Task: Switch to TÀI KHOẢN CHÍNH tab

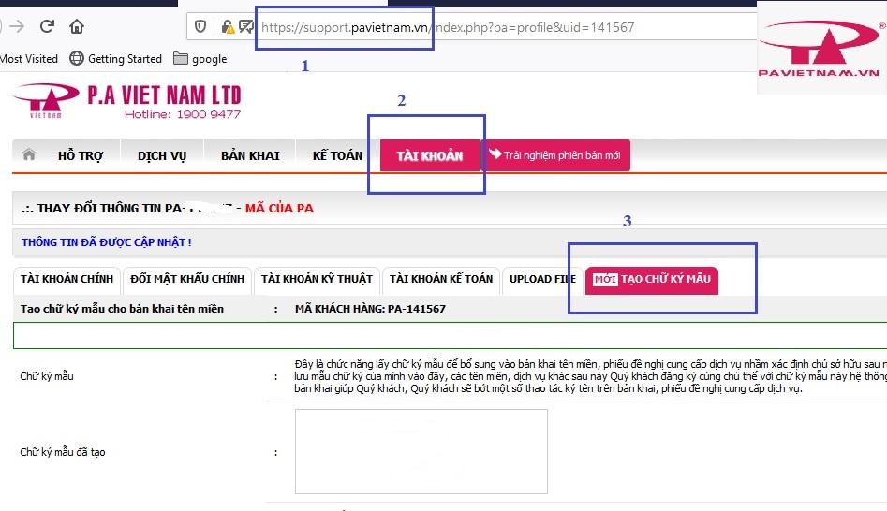Action: 67,279
